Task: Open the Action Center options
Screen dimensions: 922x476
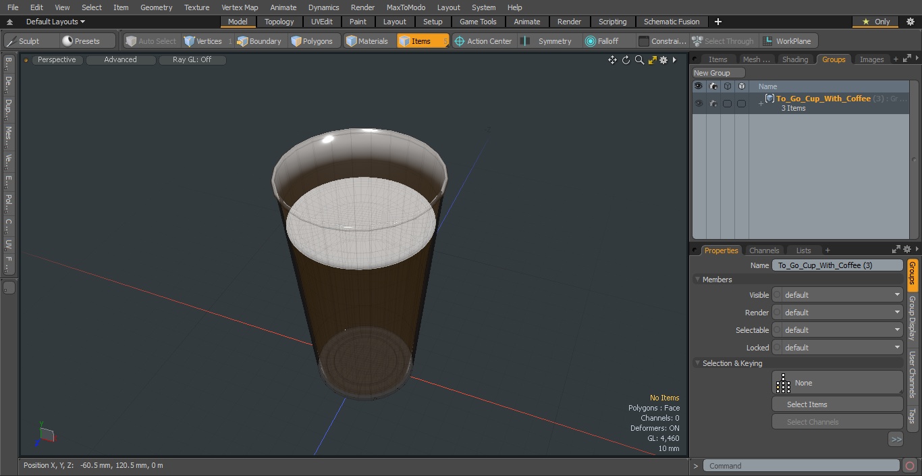Action: click(484, 41)
